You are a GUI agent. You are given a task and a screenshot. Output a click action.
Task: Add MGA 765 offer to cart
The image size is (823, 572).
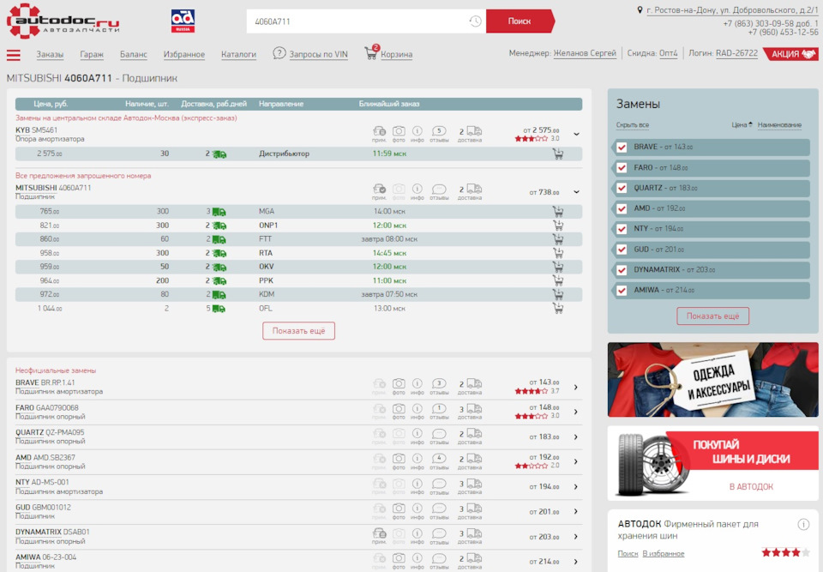[x=558, y=212]
